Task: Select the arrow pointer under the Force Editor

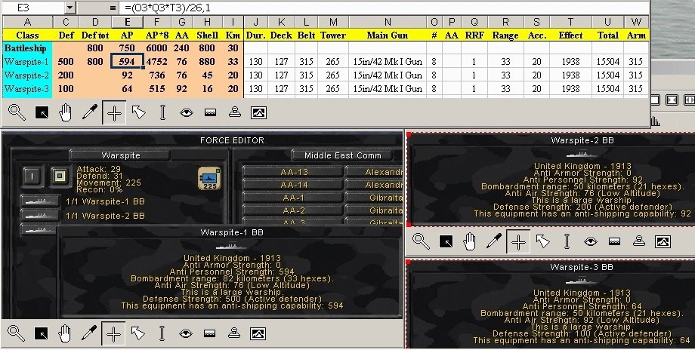Action: [x=137, y=333]
